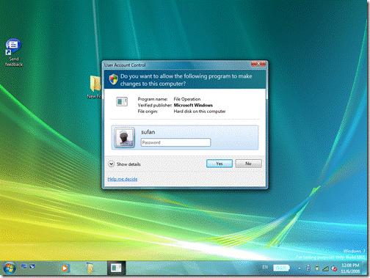Screen dimensions: 370x278
Task: Open the Windows Explorer folder taskbar icon
Action: tap(90, 268)
